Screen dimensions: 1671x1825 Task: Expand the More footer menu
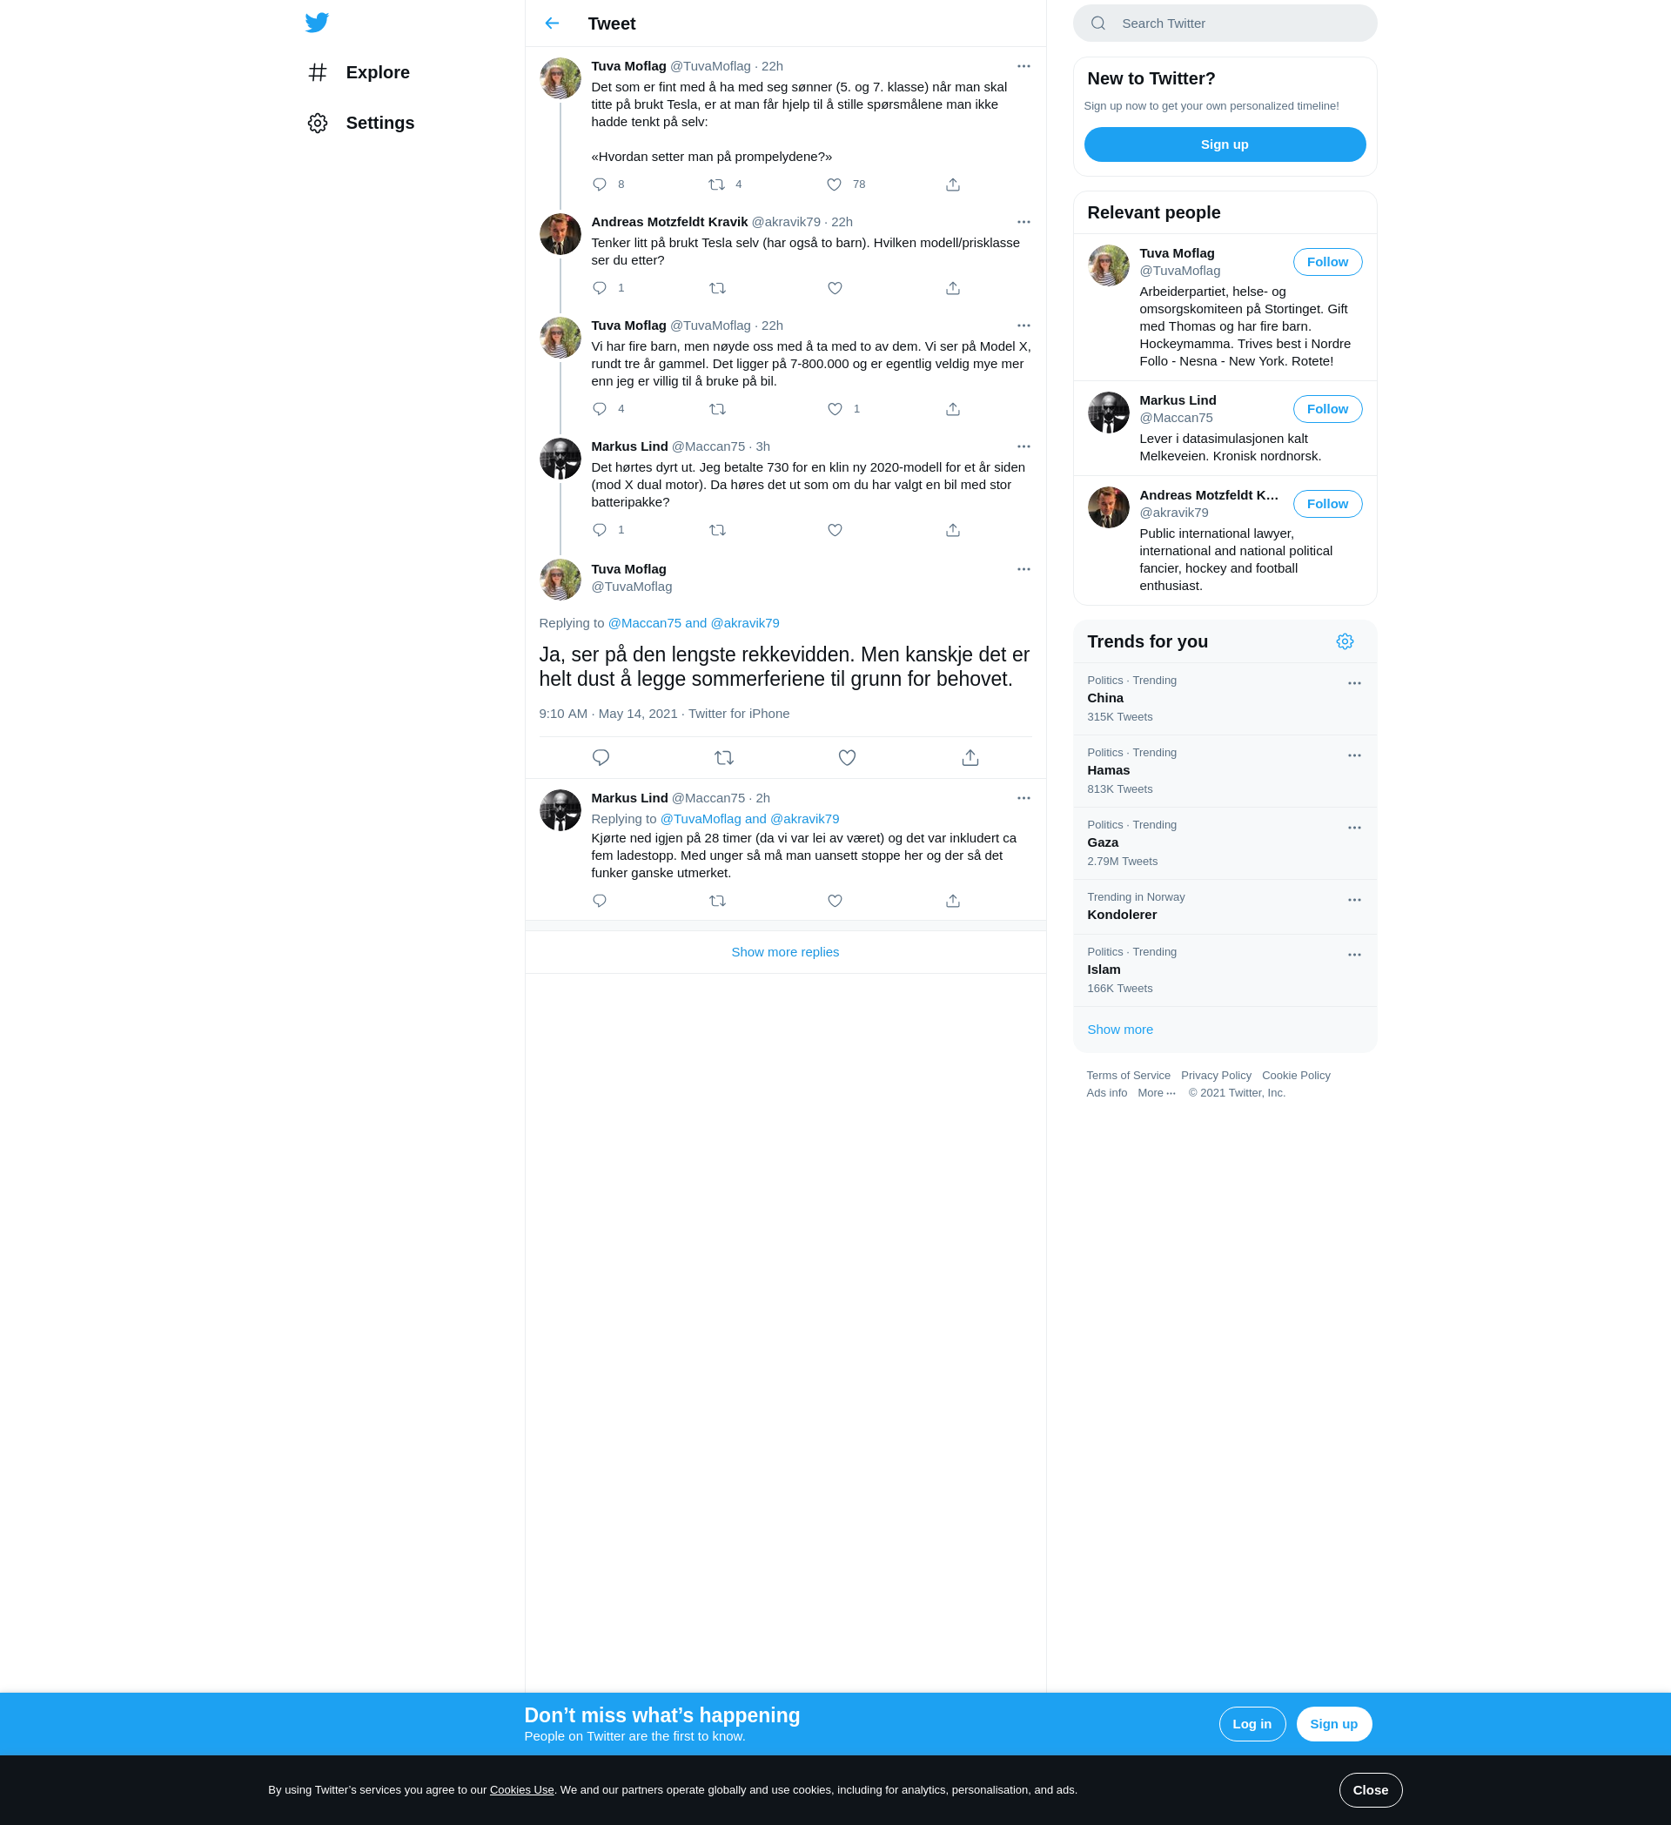pyautogui.click(x=1156, y=1092)
